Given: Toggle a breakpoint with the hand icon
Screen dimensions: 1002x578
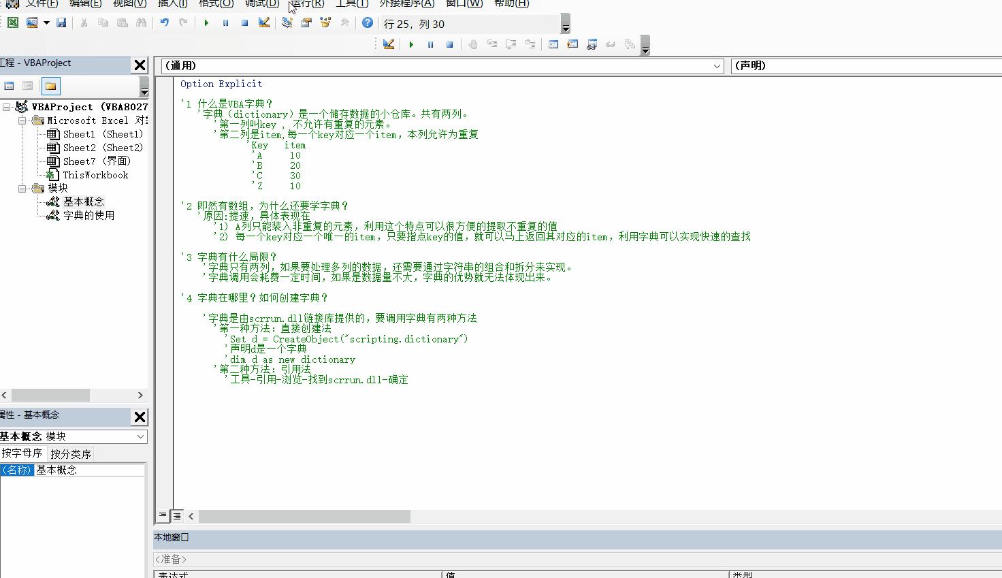Looking at the screenshot, I should coord(472,44).
